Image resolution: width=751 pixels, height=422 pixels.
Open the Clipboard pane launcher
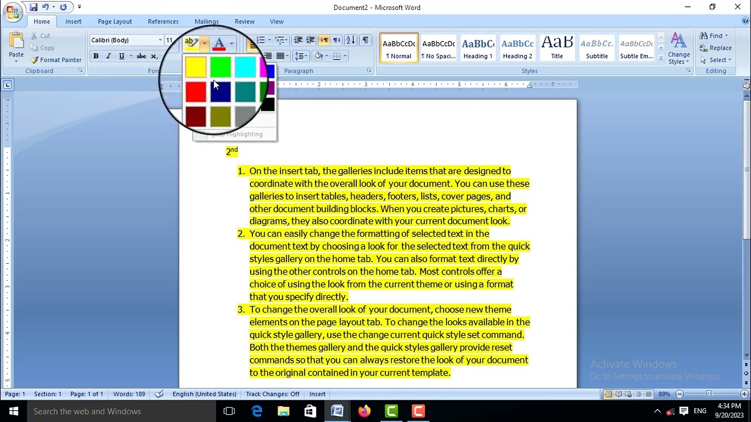click(x=80, y=71)
